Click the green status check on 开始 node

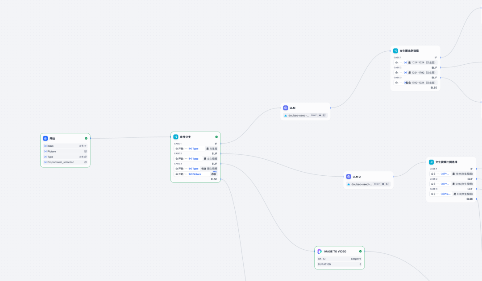point(86,138)
